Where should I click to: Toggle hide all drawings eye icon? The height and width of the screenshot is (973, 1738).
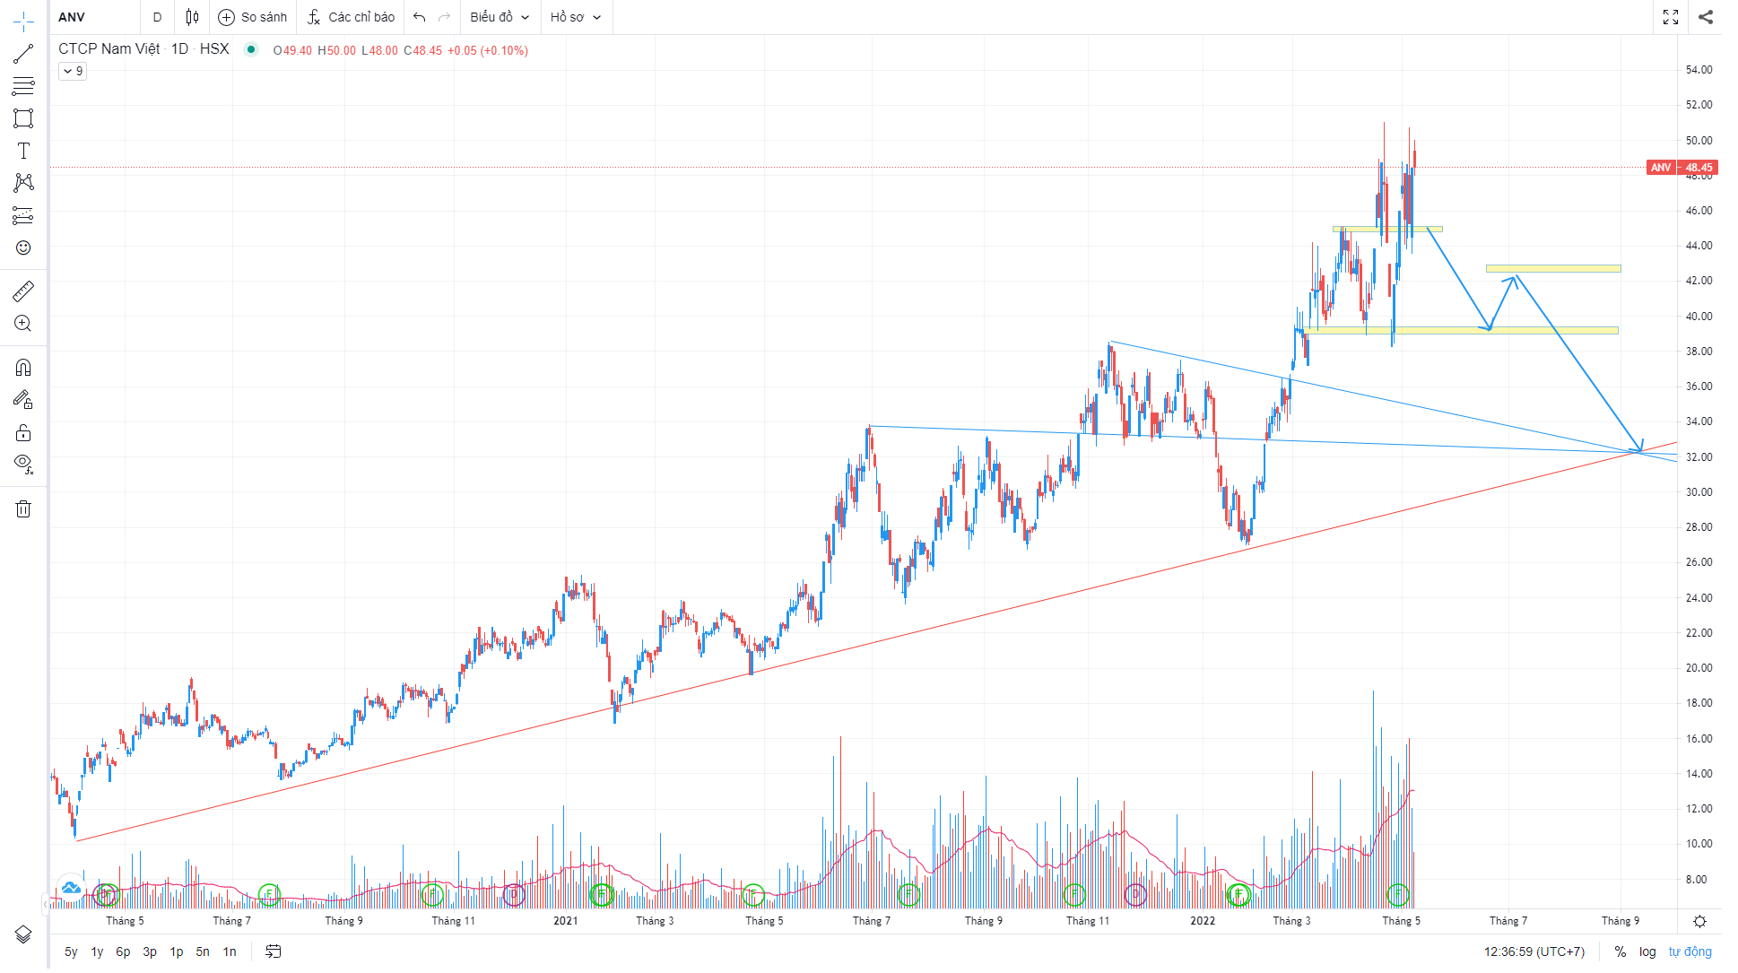[23, 464]
